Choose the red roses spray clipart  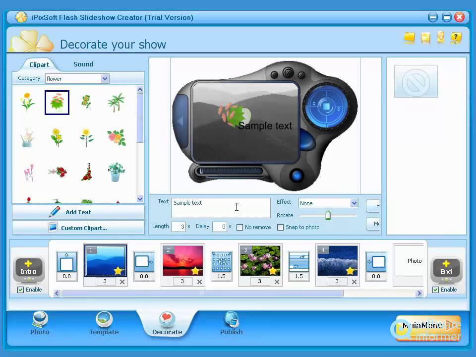point(58,172)
